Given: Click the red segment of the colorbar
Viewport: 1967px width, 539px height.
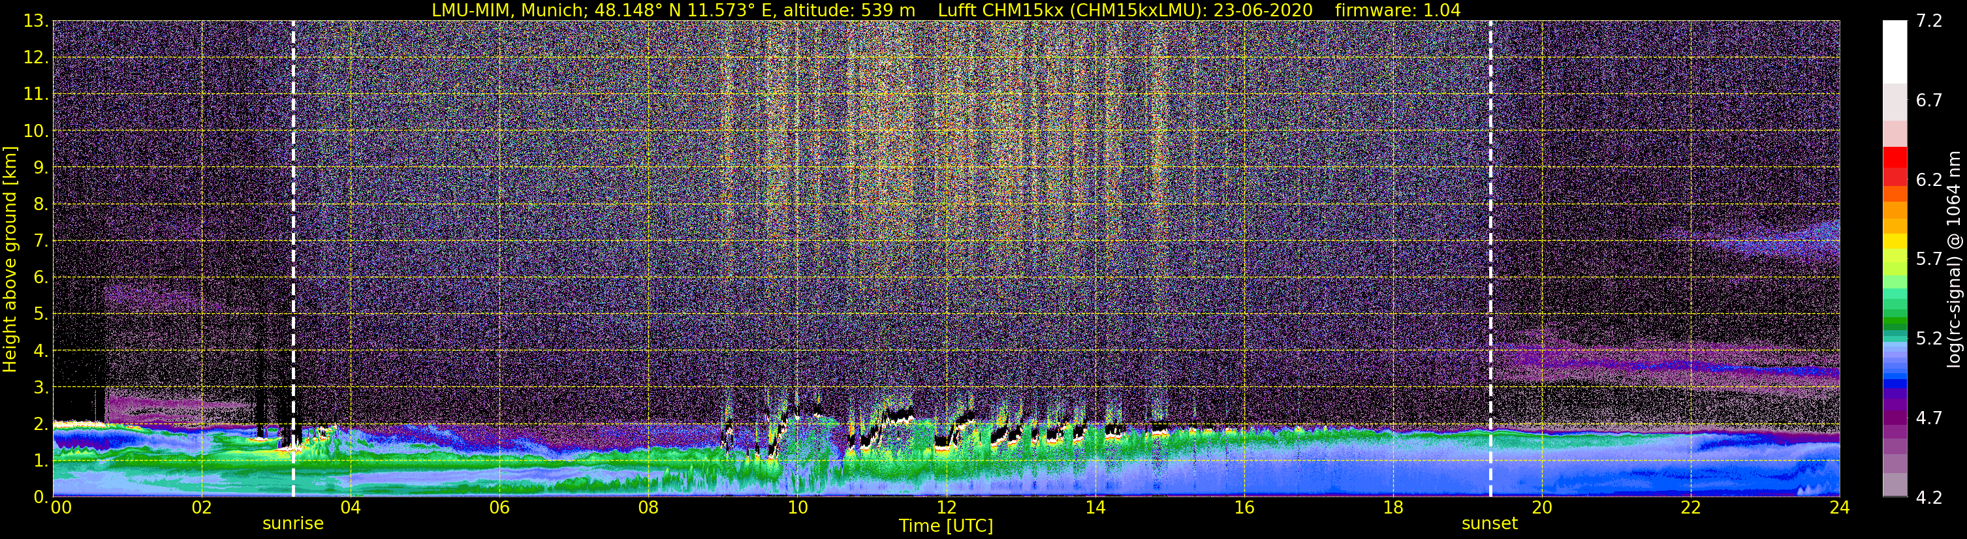Looking at the screenshot, I should (1895, 158).
